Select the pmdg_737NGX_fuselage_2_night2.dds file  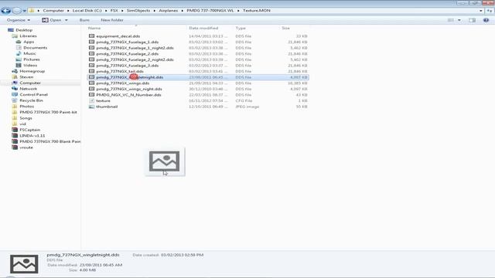tap(198, 59)
